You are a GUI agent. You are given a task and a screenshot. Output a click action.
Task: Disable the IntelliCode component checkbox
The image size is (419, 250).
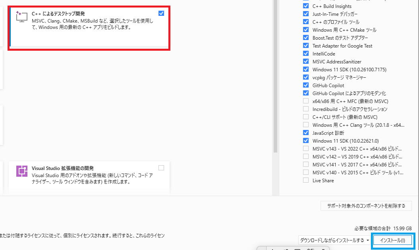pyautogui.click(x=306, y=53)
